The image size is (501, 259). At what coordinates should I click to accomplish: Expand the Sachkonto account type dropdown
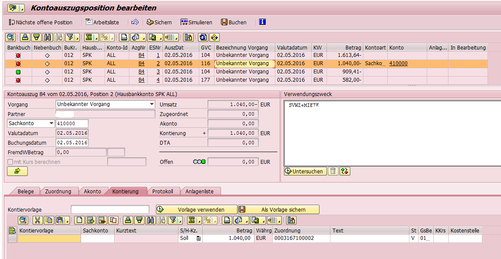coord(52,123)
